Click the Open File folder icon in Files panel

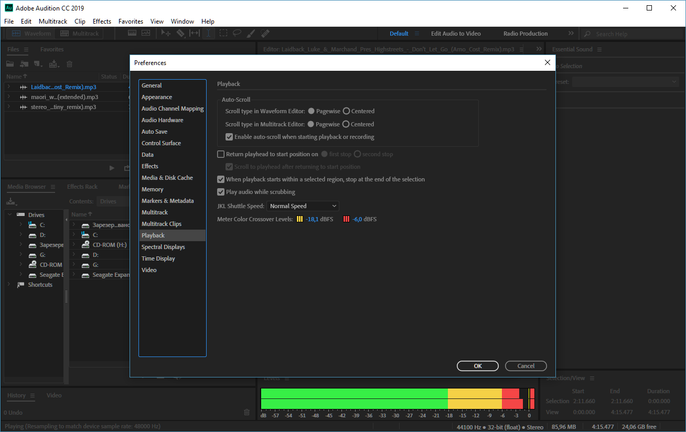point(10,64)
